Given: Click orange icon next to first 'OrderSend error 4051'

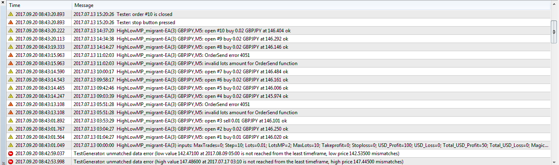Looking at the screenshot, I should (11, 55).
